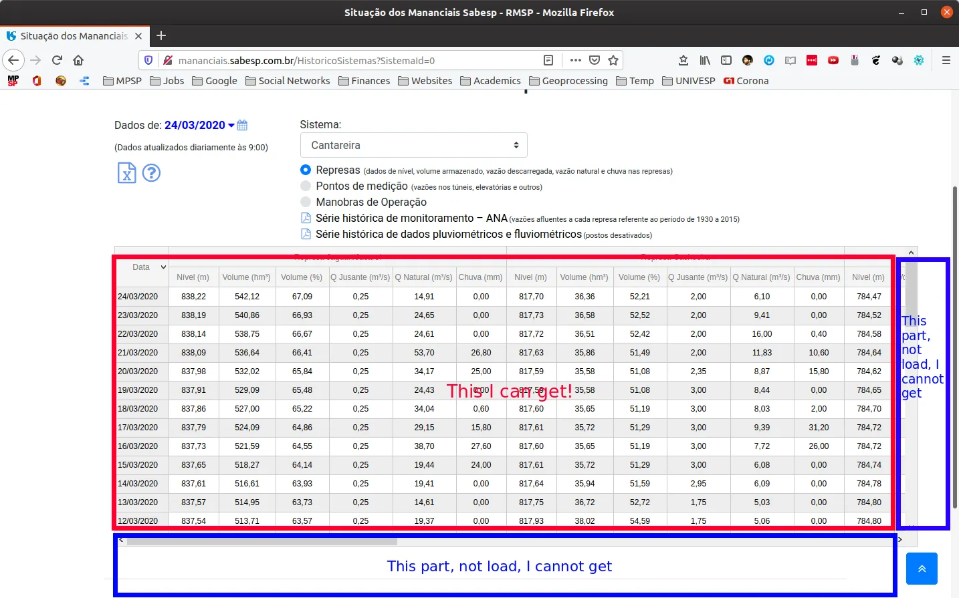Screen dimensions: 959x598
Task: Open the Sistema Cantareira dropdown
Action: click(414, 145)
